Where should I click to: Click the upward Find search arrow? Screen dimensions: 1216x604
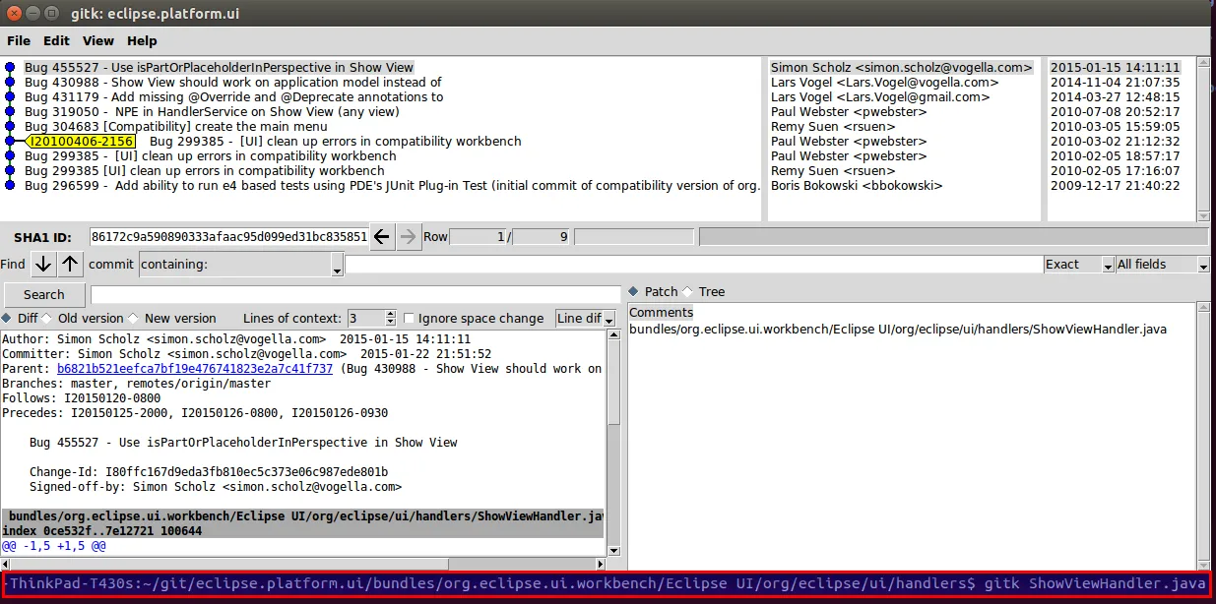point(69,264)
